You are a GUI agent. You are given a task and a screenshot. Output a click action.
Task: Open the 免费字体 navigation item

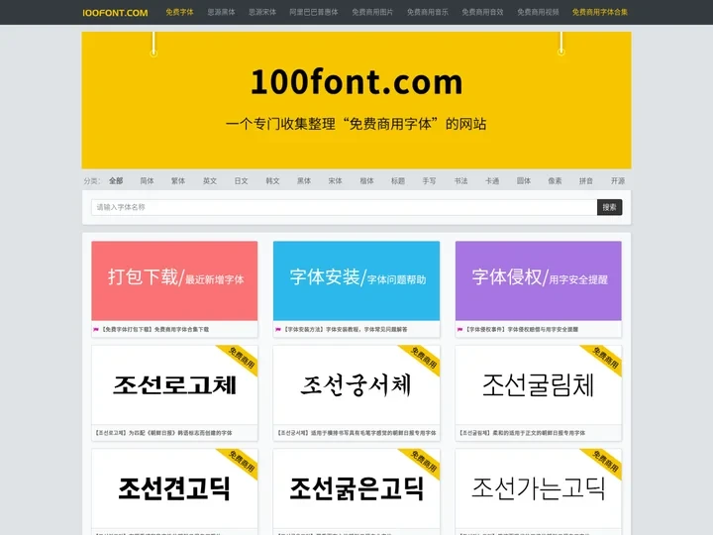click(x=179, y=12)
